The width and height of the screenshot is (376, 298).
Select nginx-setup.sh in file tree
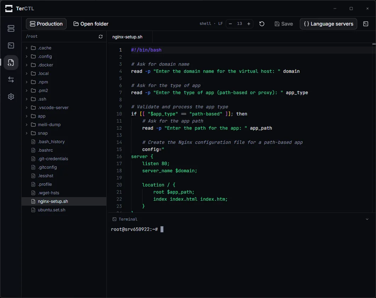(64, 201)
